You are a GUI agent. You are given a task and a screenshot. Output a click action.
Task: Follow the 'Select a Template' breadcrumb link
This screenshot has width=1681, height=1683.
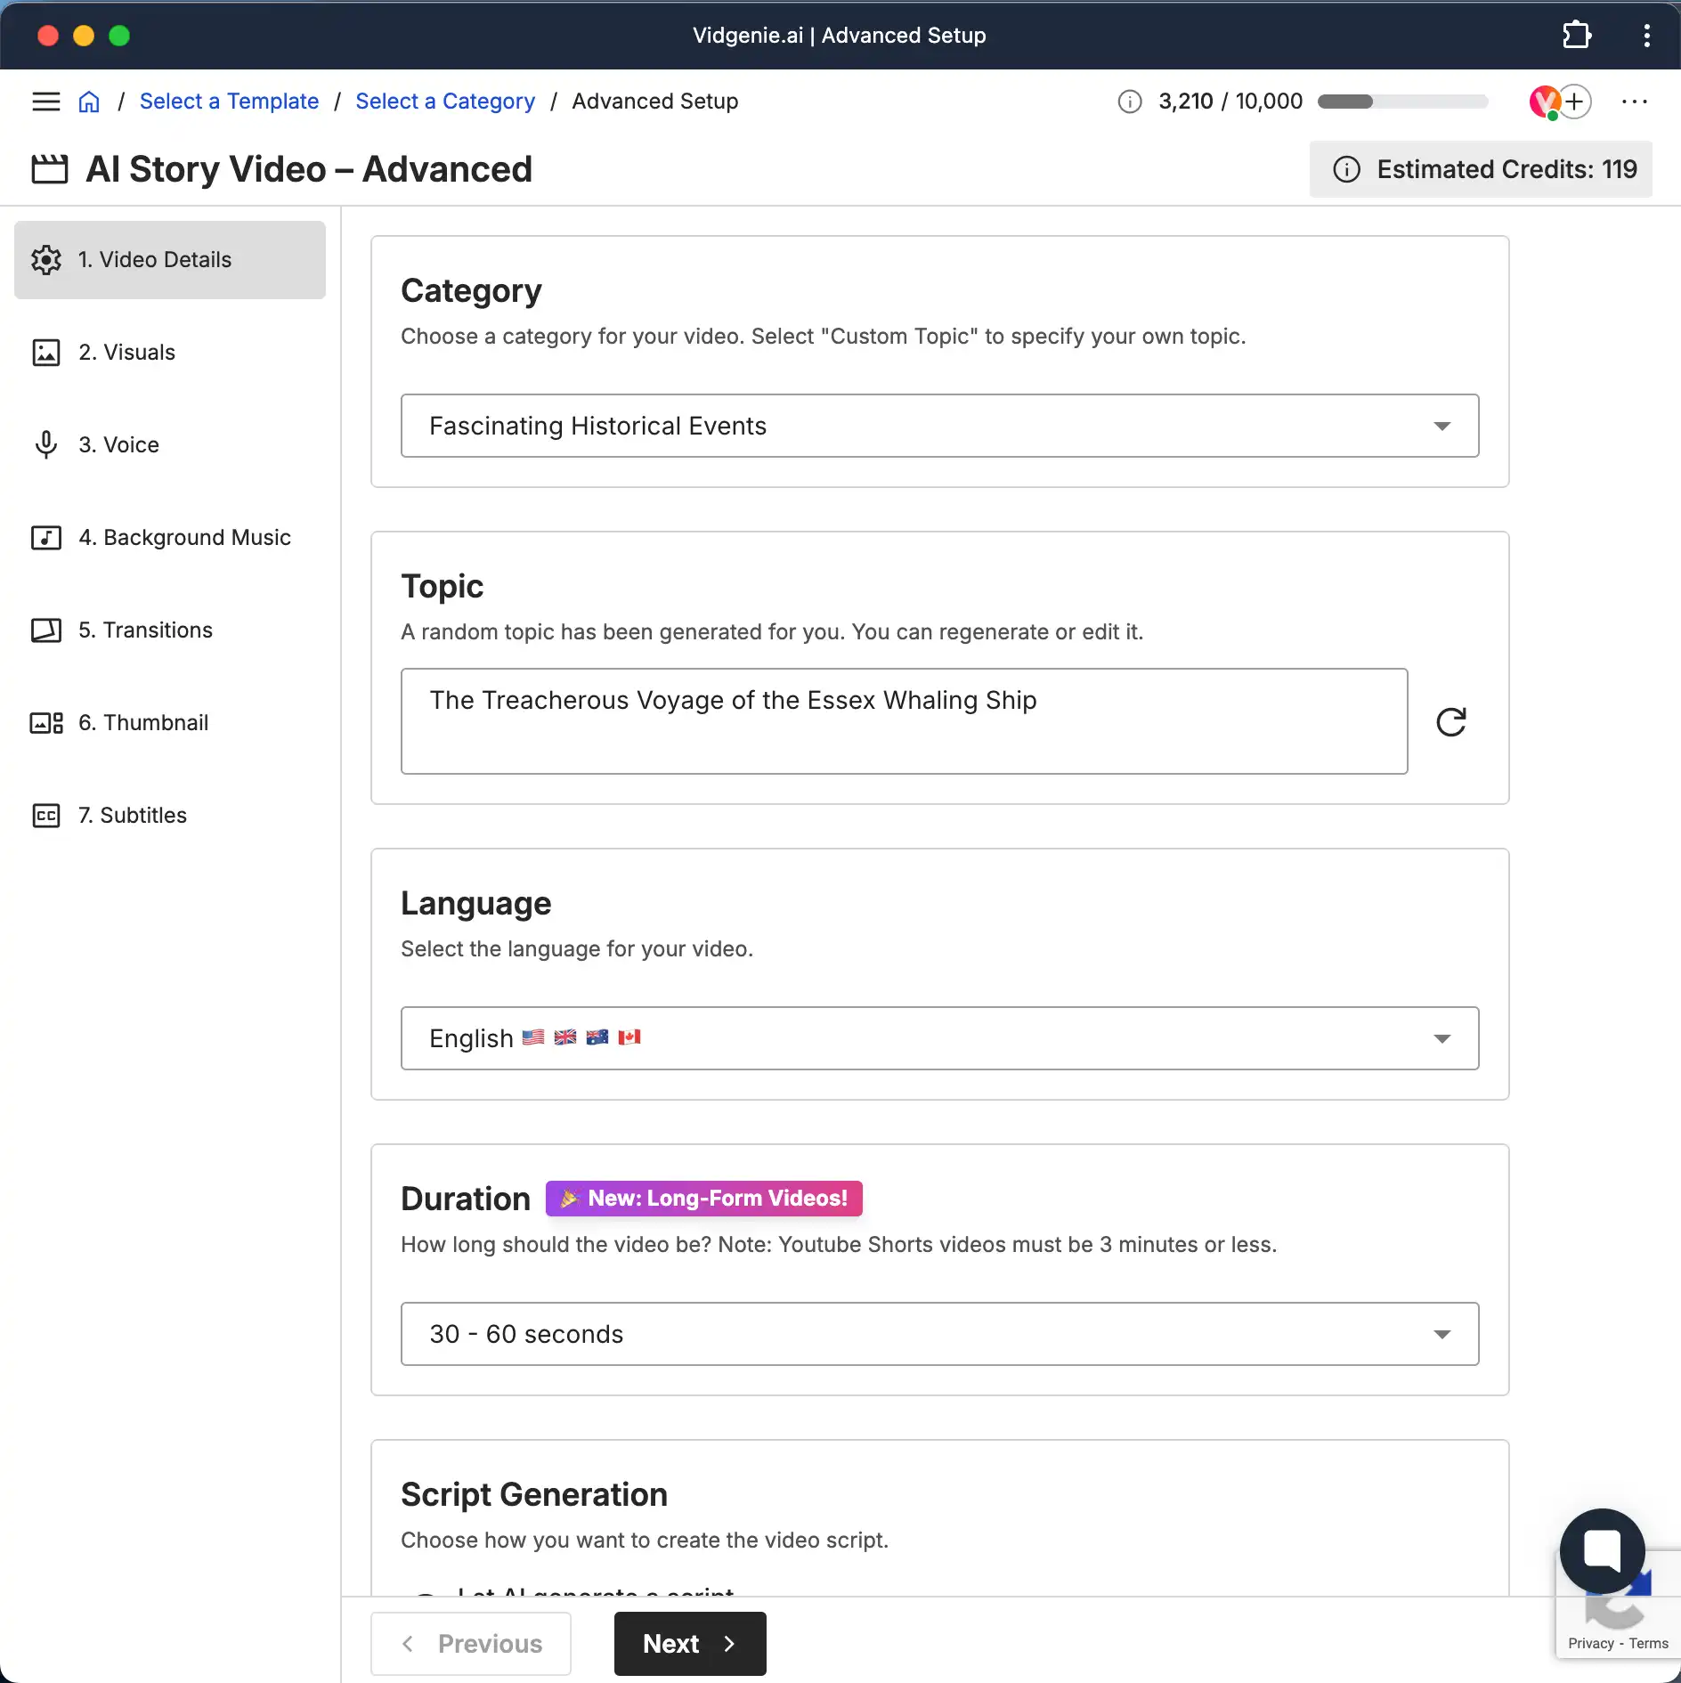click(x=229, y=101)
